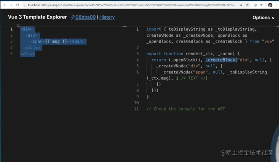Place cursor on template line 2 nested div

pyautogui.click(x=31, y=35)
